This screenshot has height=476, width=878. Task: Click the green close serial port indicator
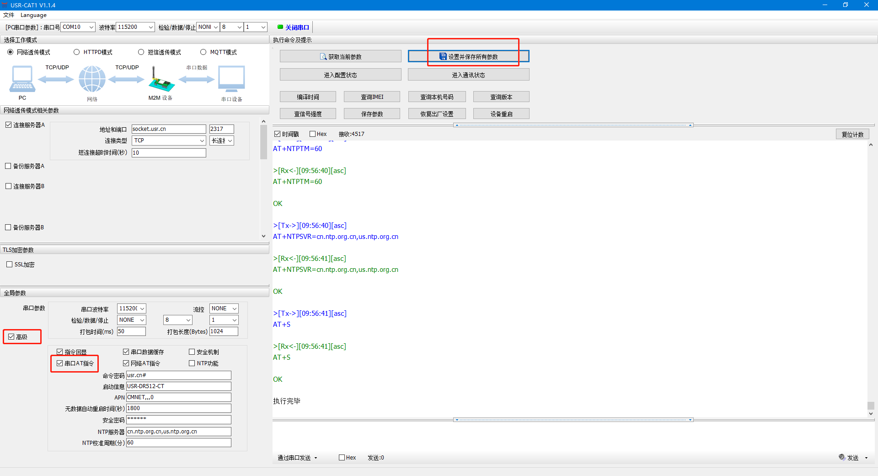pos(280,27)
